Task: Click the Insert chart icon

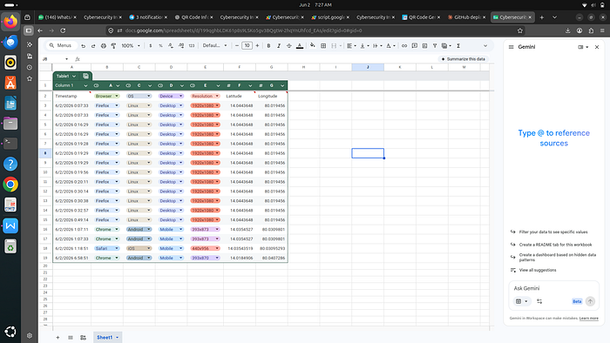Action: click(x=425, y=46)
